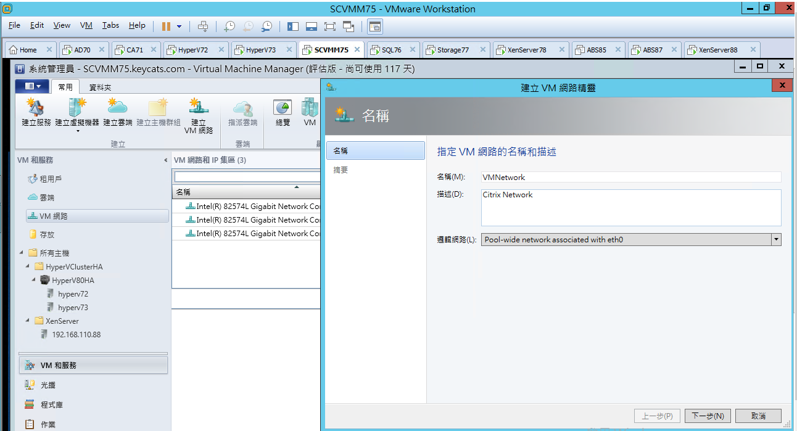Close the Storage77 tab
The width and height of the screenshot is (797, 431).
point(482,50)
